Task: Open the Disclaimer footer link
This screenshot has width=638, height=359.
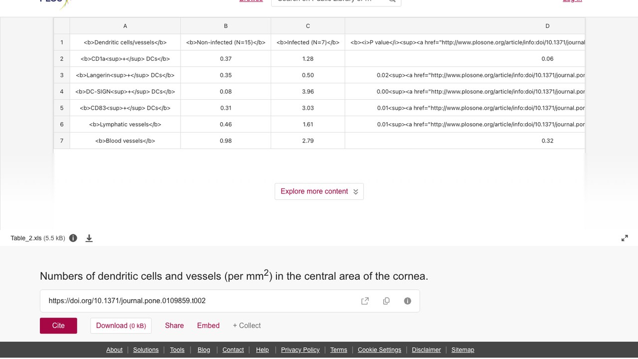Action: click(426, 350)
